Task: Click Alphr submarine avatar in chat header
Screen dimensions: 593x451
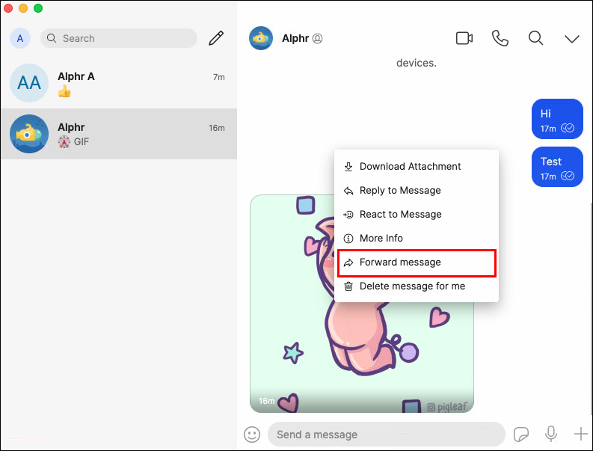Action: pos(260,38)
